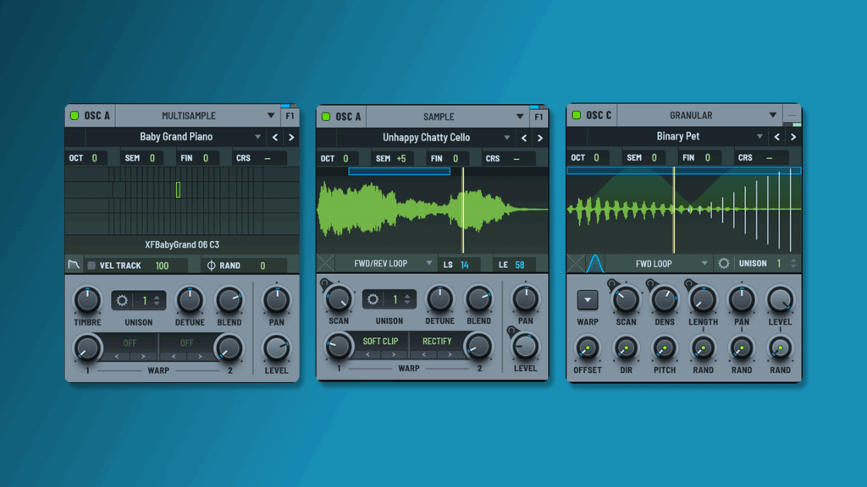Click the XFBabyGrand 06 C3 sample name
The height and width of the screenshot is (487, 867).
(x=182, y=244)
